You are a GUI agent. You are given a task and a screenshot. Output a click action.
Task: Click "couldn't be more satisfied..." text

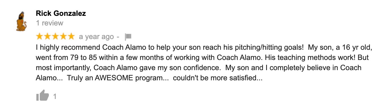(x=218, y=78)
